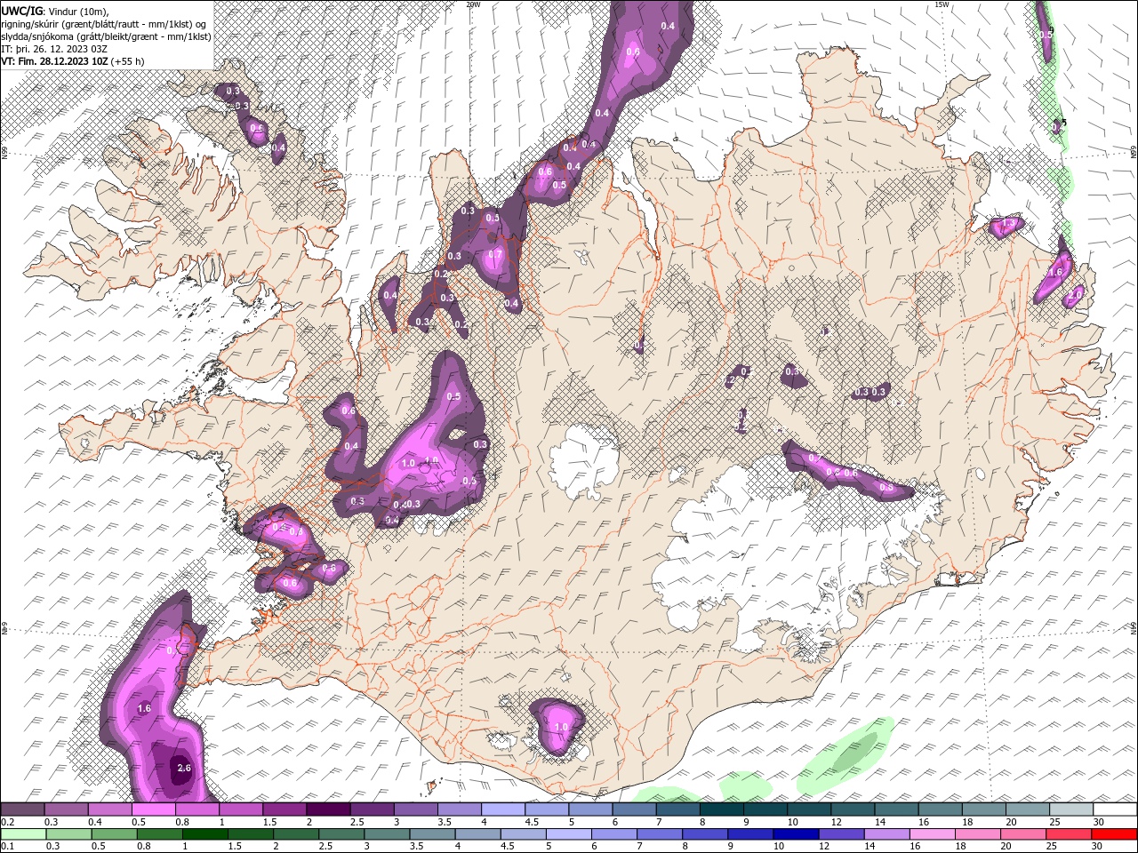The height and width of the screenshot is (853, 1138).
Task: Pick the light lavender swatch between 4 and 4.5 in the upper scale
Action: [x=503, y=809]
